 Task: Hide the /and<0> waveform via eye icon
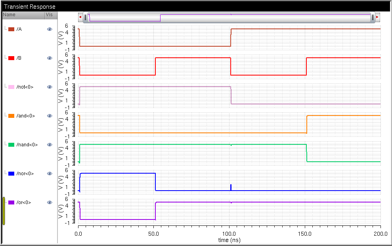(50, 116)
